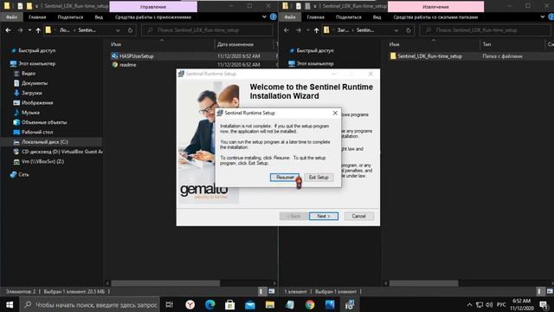
Task: Click the search field in left Explorer
Action: coord(208,30)
